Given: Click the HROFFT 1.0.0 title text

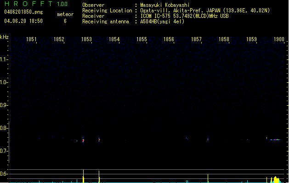Looking at the screenshot, I should click(x=36, y=4).
